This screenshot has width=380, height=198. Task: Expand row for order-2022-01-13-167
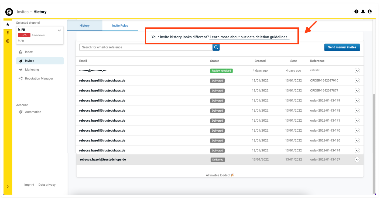point(357,160)
